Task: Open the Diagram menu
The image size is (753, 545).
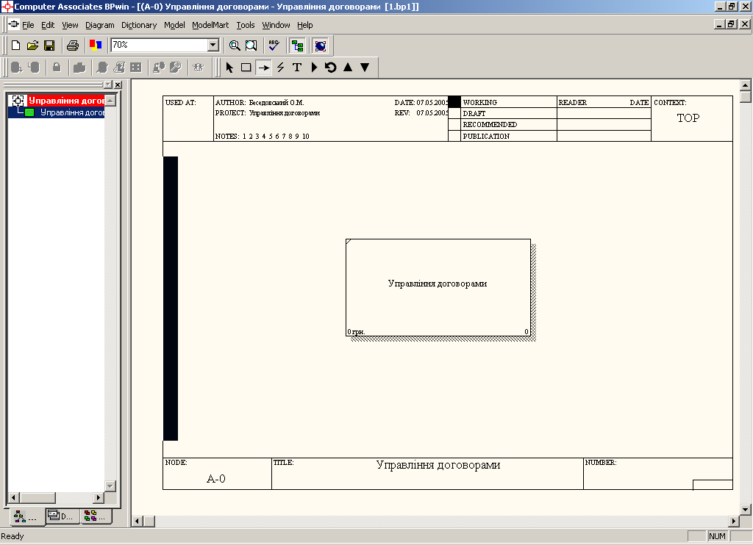Action: pyautogui.click(x=100, y=25)
